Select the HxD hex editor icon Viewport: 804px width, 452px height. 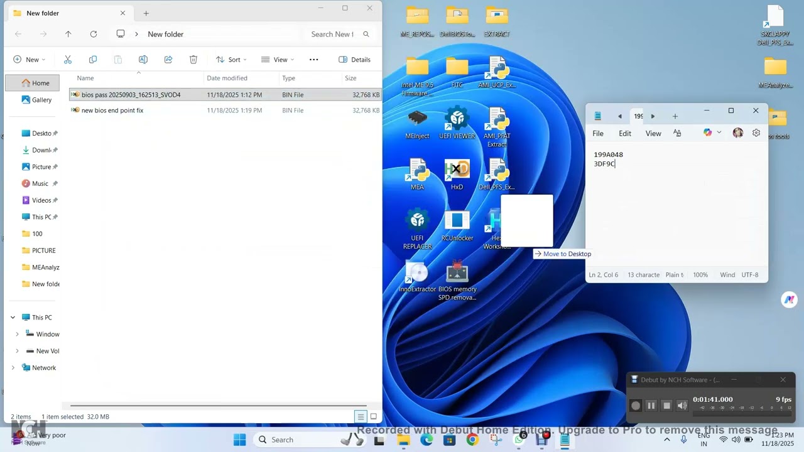(x=457, y=175)
